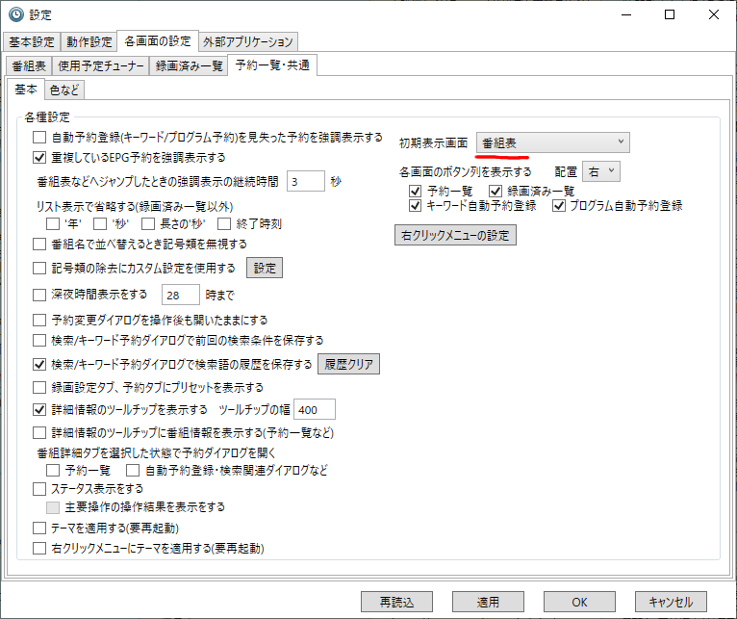This screenshot has width=737, height=619.
Task: Check 右クリックメニューにテーマを適用する option
Action: [x=39, y=549]
